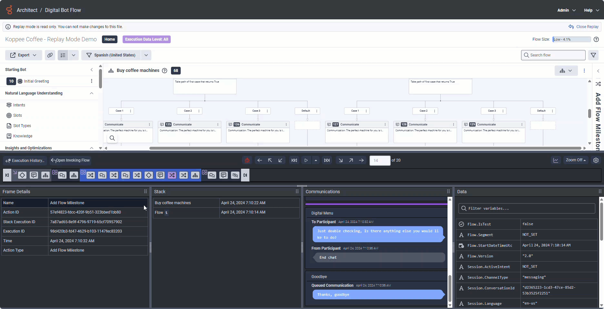Toggle the Zoom Off control
This screenshot has width=604, height=309.
tap(576, 160)
